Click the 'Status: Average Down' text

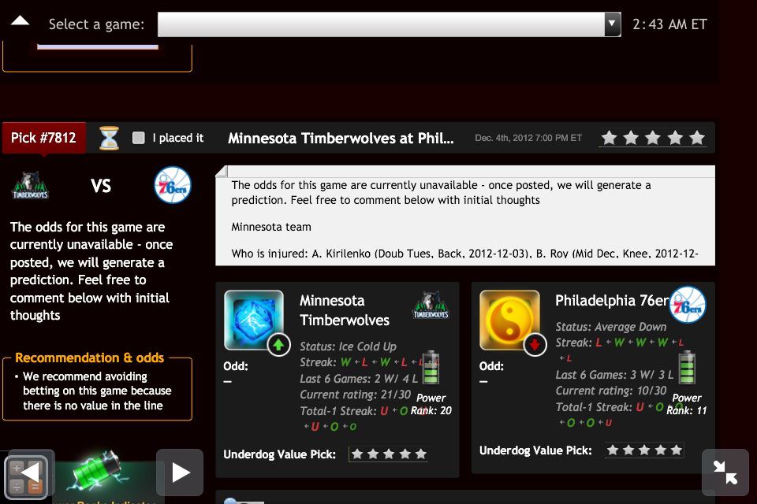click(610, 327)
